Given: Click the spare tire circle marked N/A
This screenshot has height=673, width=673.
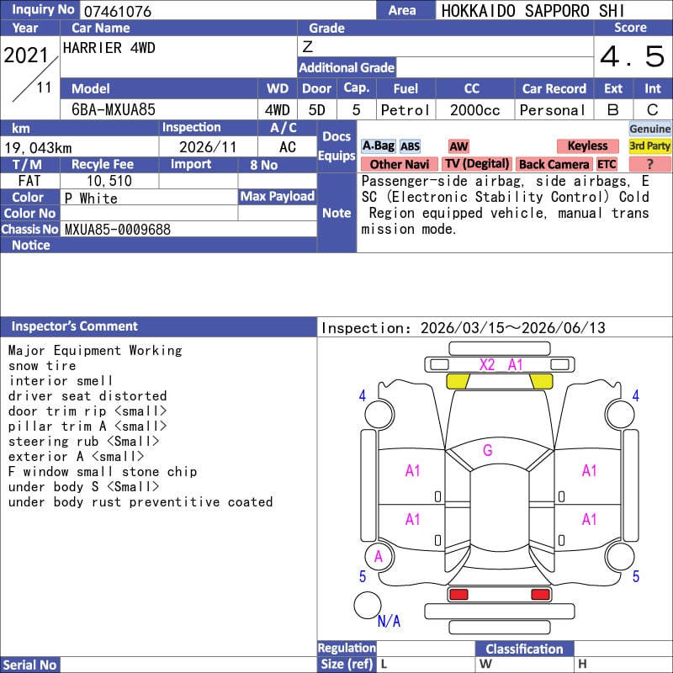Looking at the screenshot, I should (x=368, y=605).
